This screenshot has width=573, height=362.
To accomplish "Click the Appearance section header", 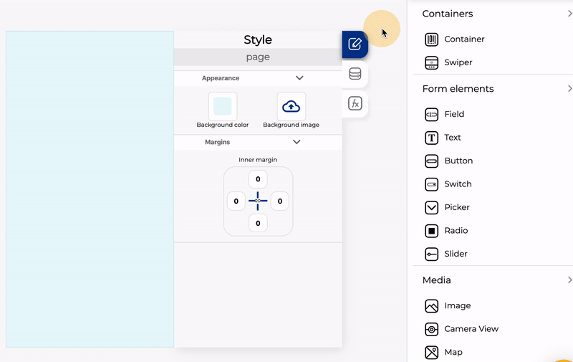I will (258, 78).
